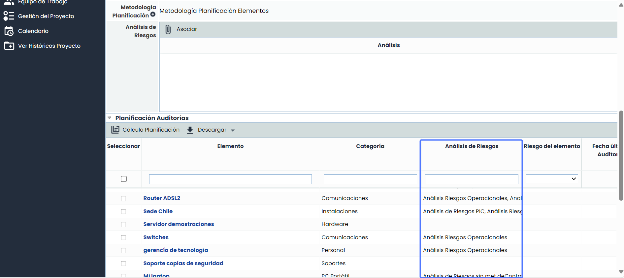Click the Calendario calendar icon
The image size is (624, 278).
pos(9,31)
